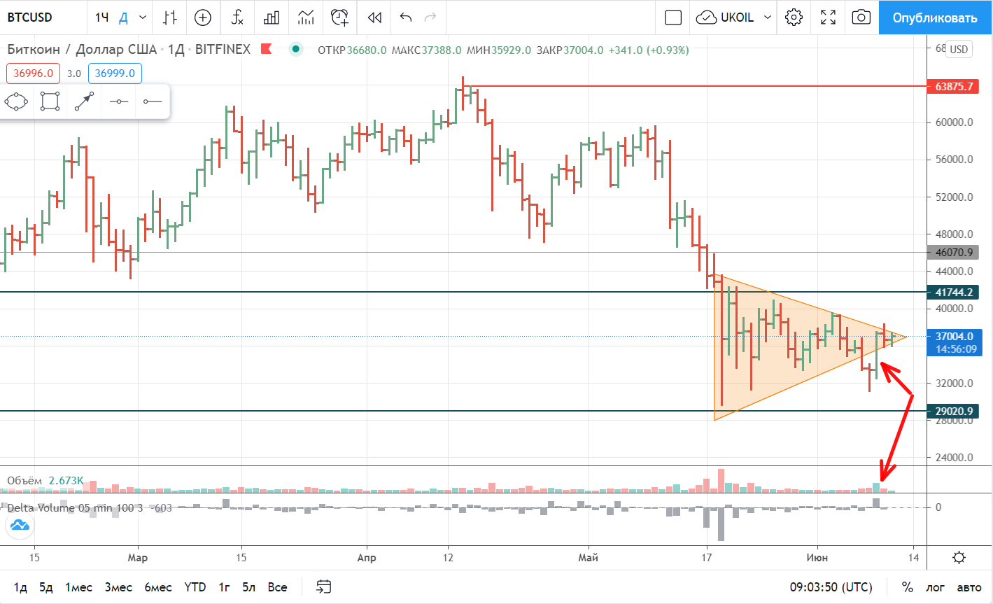The image size is (993, 604).
Task: Open the go to date calendar icon
Action: pyautogui.click(x=323, y=587)
